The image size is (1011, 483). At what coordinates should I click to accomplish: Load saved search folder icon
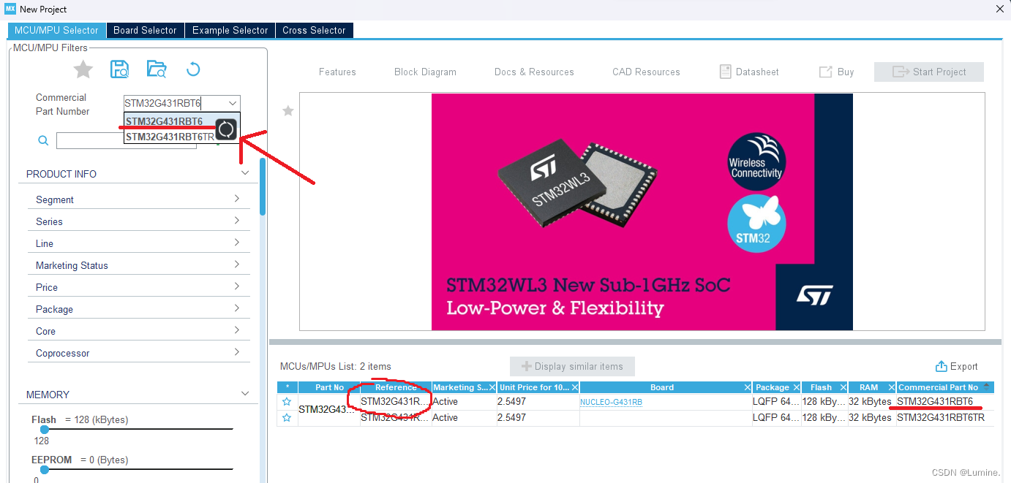(x=157, y=69)
